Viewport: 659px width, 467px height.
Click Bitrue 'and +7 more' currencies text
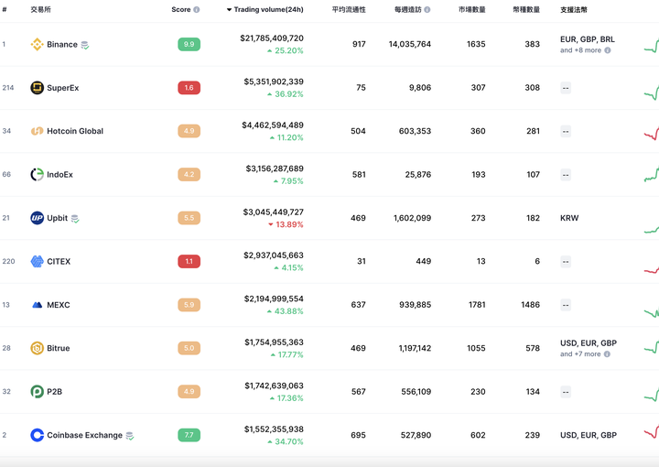(580, 354)
